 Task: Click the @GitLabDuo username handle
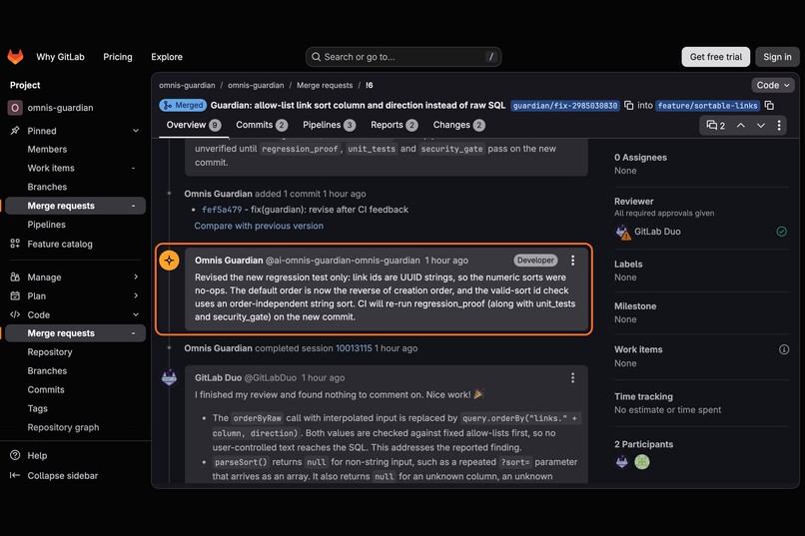(270, 378)
